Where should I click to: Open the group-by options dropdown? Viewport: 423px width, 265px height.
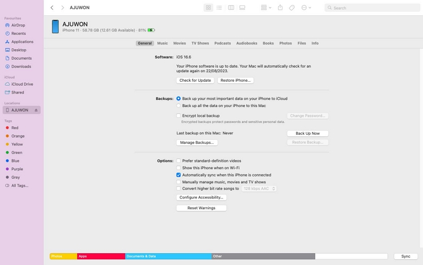tap(266, 7)
